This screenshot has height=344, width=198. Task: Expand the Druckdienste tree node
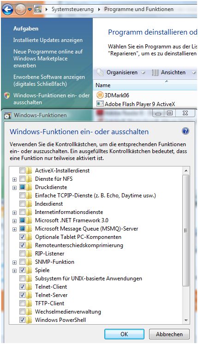pos(14,188)
